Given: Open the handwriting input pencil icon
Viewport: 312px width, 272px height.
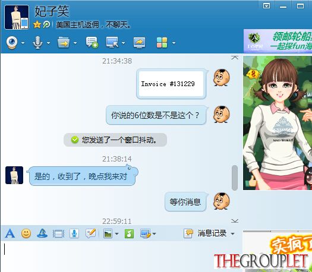Looking at the screenshot, I should (91, 233).
